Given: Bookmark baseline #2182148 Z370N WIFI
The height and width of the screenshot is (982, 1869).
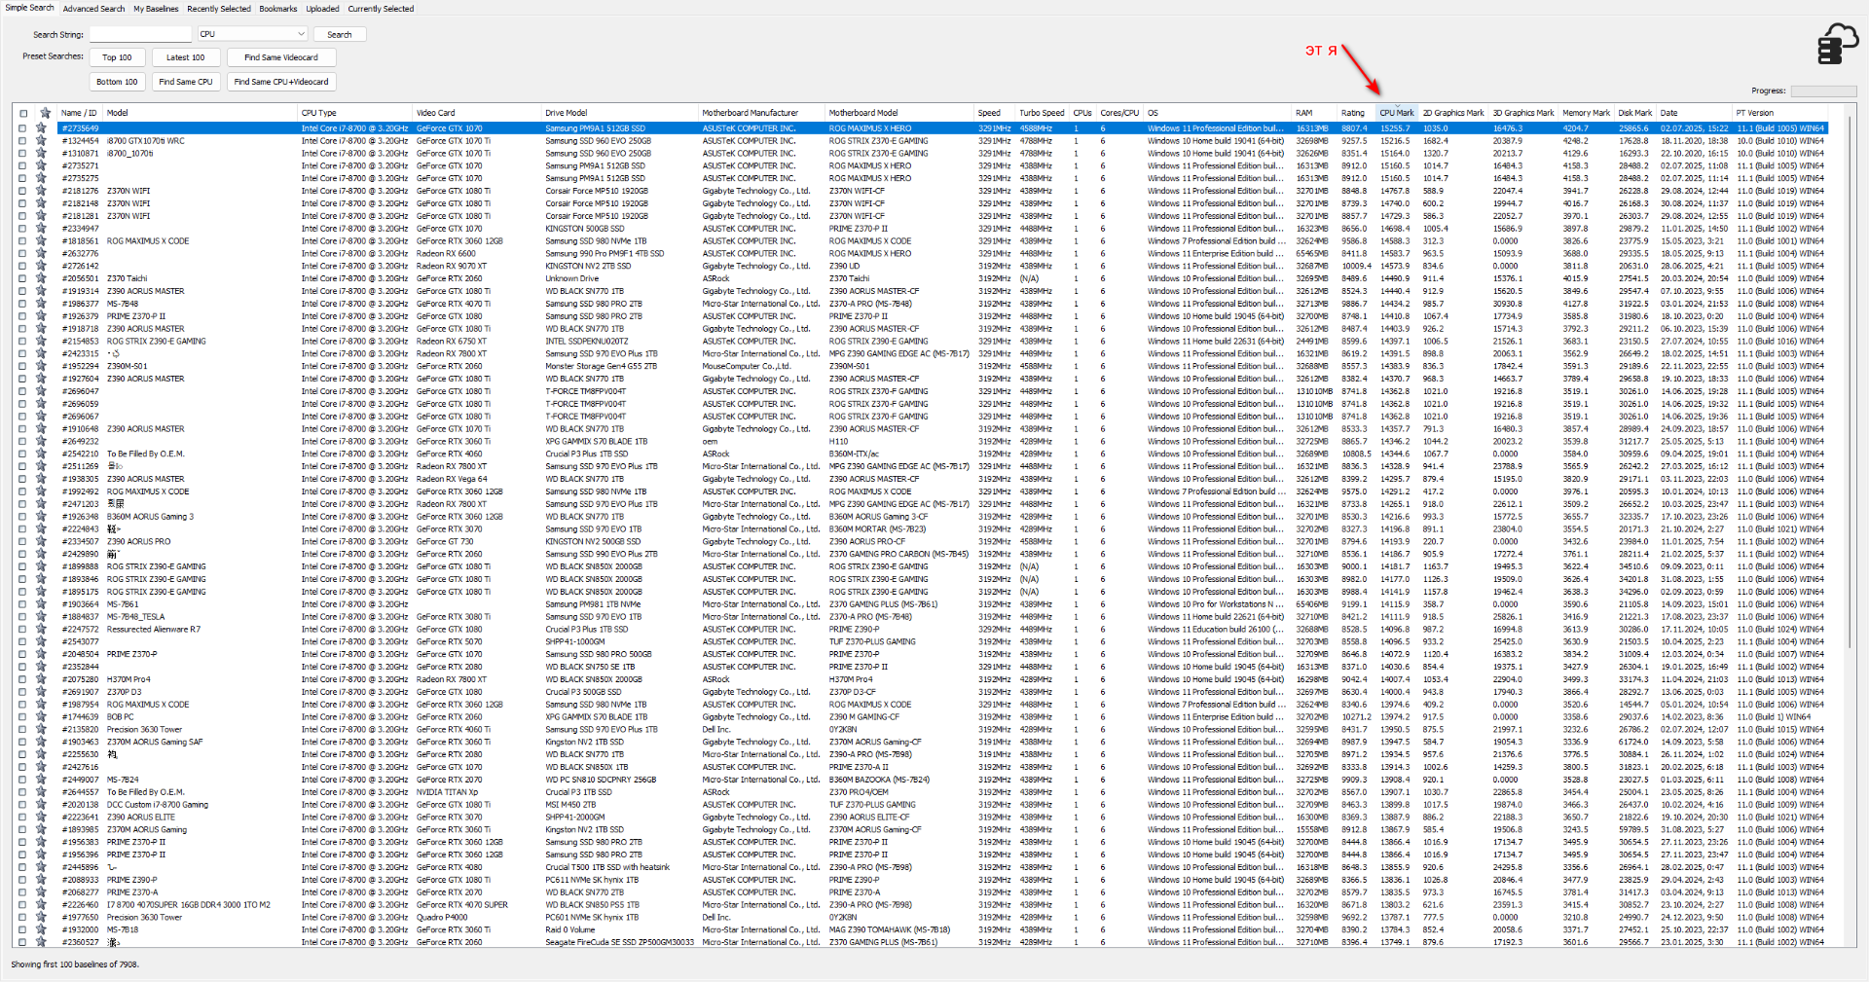Looking at the screenshot, I should click(x=42, y=203).
